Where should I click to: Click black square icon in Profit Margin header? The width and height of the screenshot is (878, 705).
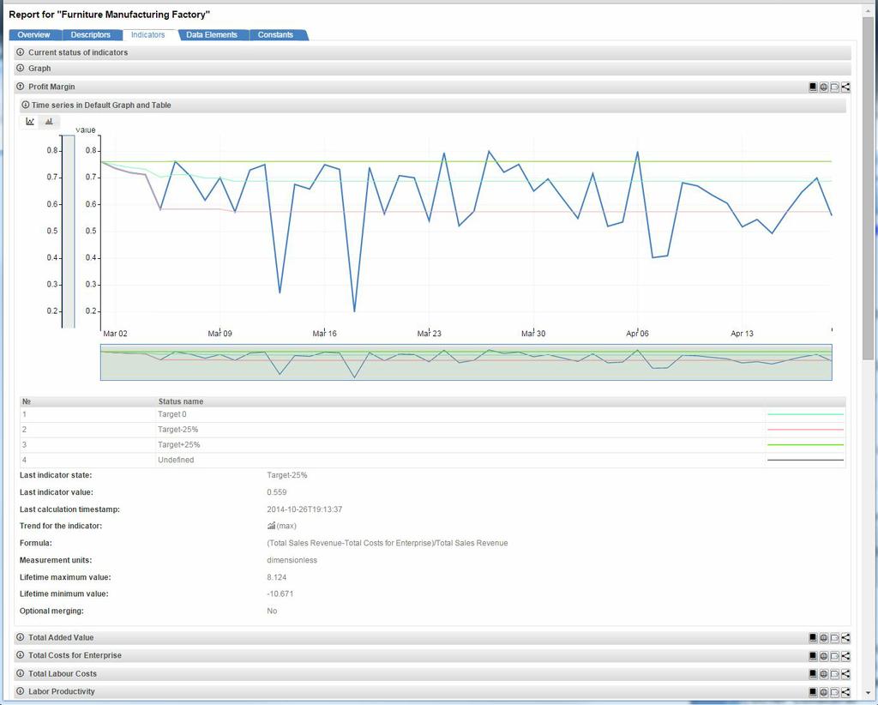pos(813,87)
